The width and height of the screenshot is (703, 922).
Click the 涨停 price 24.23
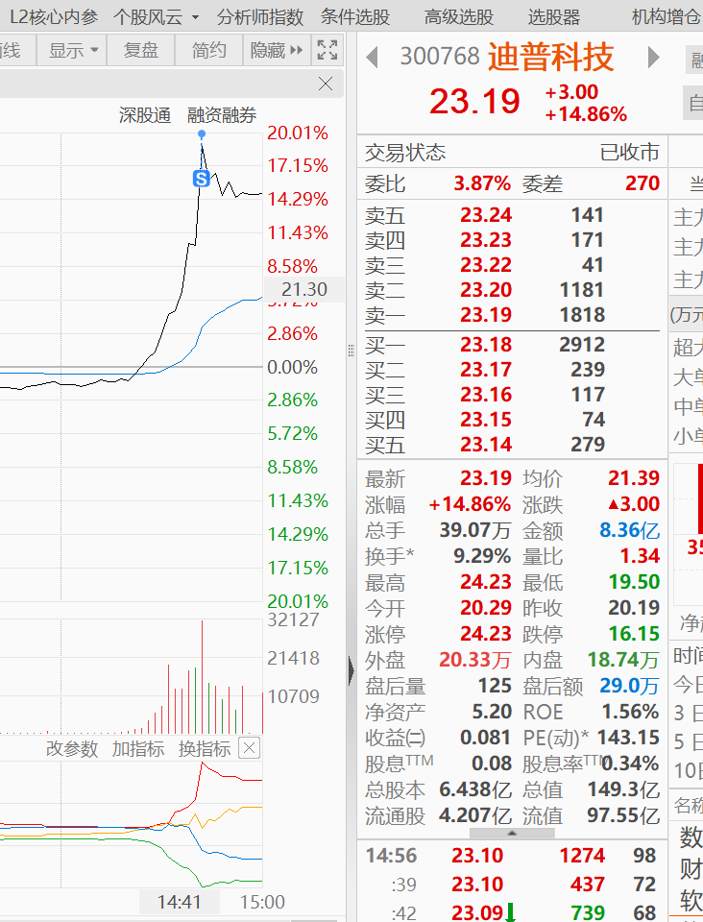486,633
